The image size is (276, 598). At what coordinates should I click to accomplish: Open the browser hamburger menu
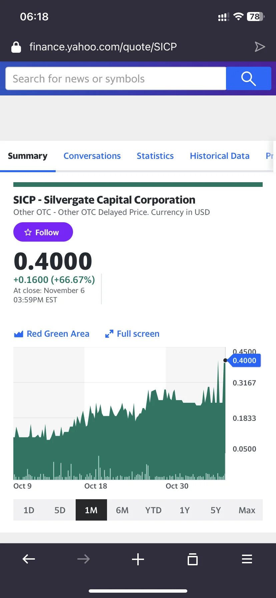[247, 559]
